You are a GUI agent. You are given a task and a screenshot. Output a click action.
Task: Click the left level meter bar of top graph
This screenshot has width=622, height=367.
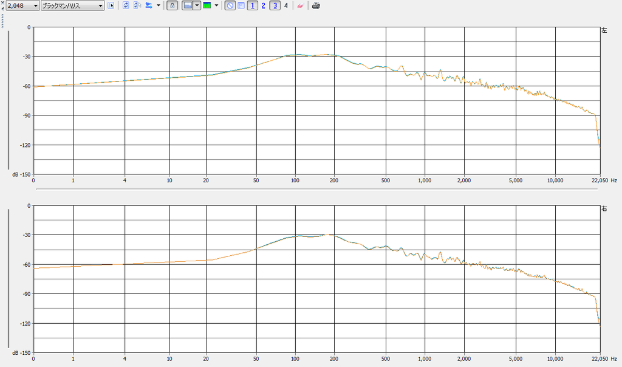(9, 100)
